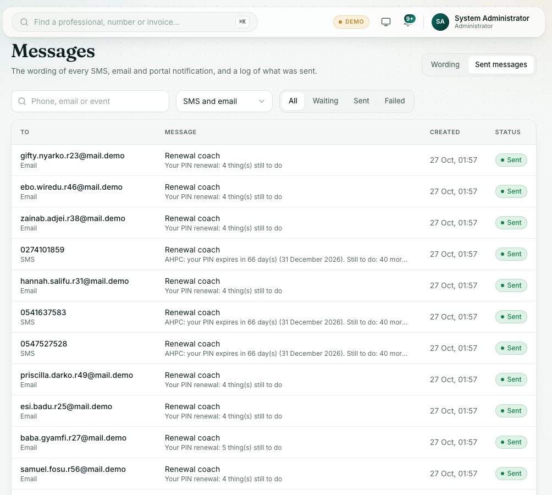
Task: Focus the Phone, email or event filter field
Action: (90, 101)
